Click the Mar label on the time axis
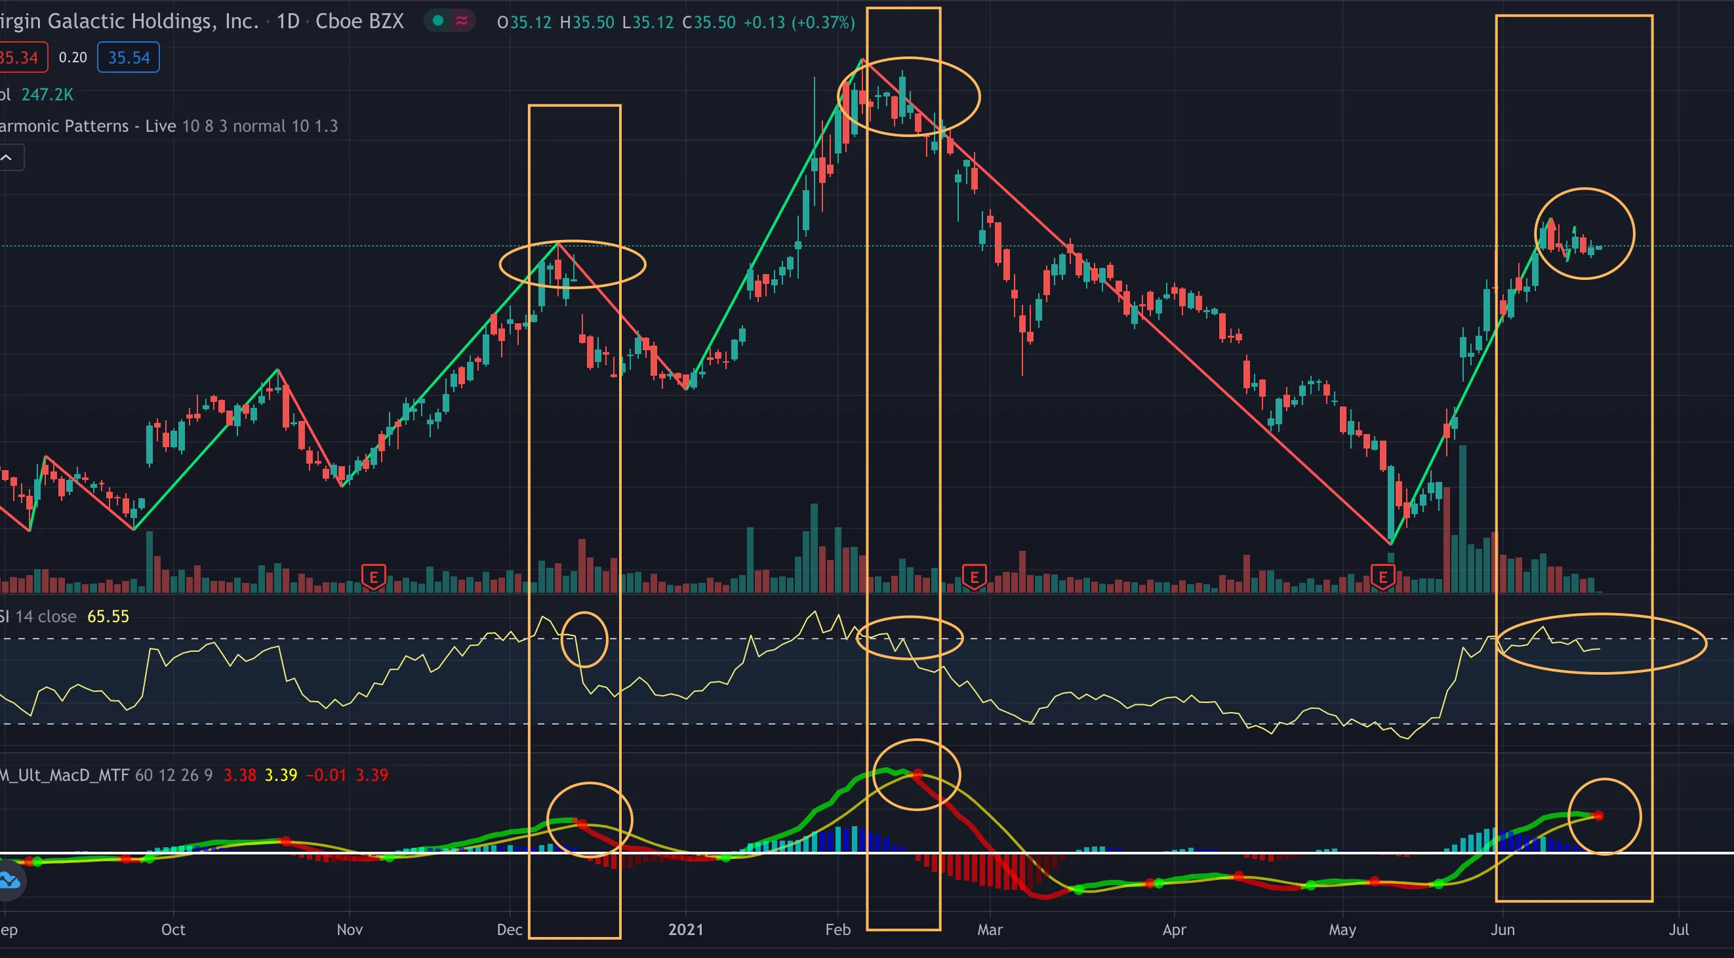 click(990, 930)
